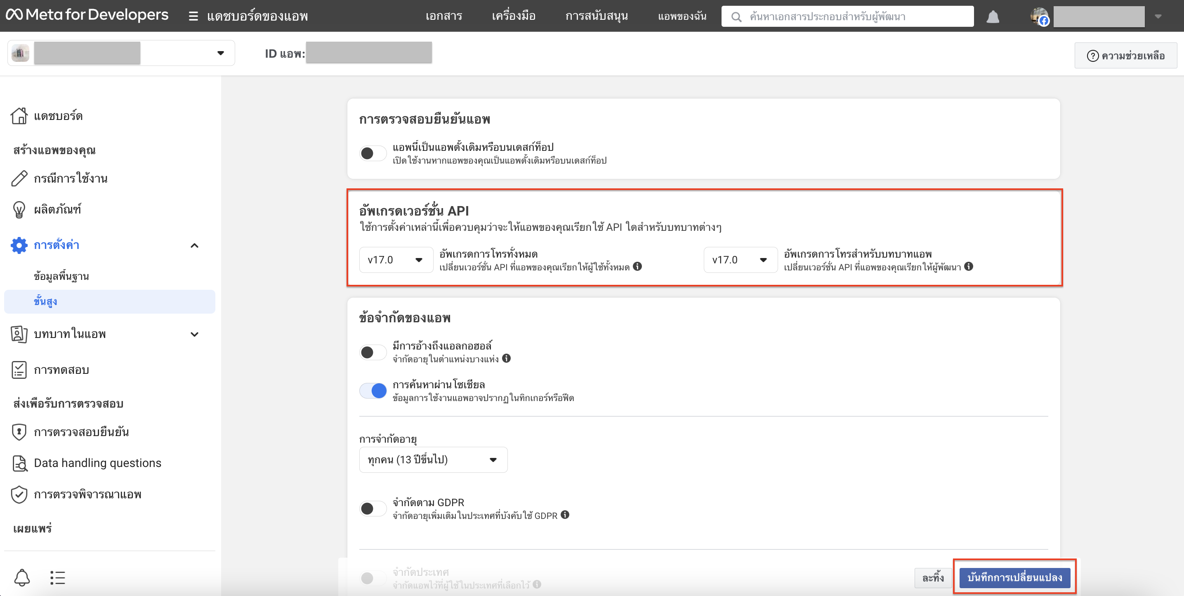This screenshot has height=596, width=1184.
Task: Click the การทดสอบ checklist icon
Action: [19, 370]
